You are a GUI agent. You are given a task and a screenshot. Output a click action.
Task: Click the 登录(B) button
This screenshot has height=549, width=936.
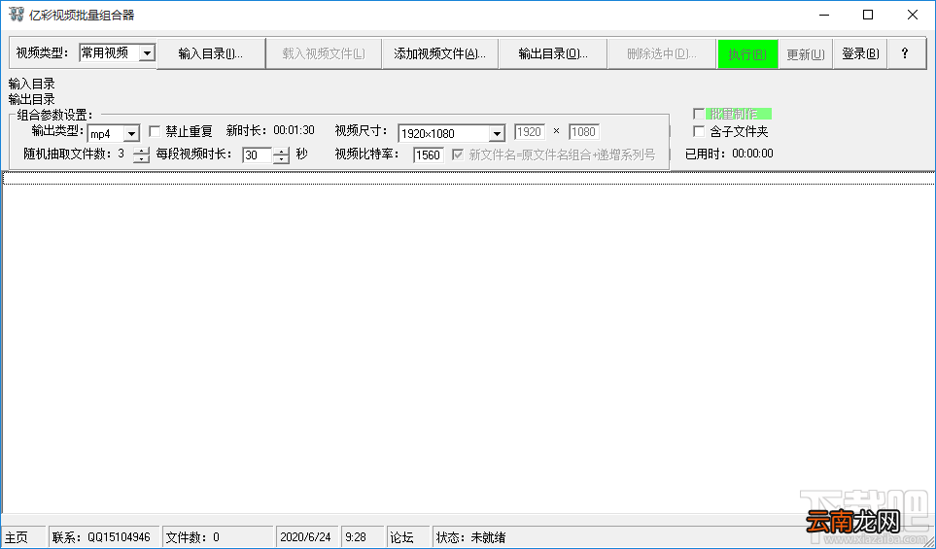(x=859, y=54)
